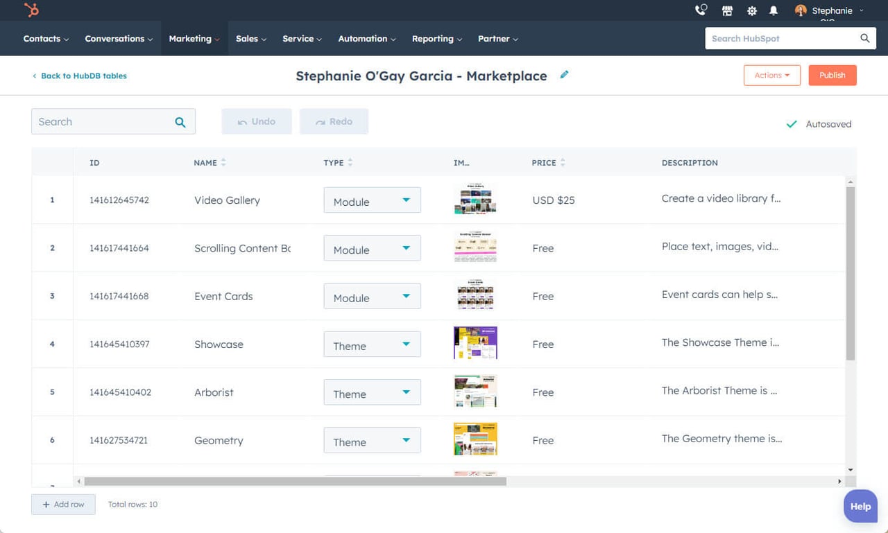
Task: Click the Add row button
Action: tap(63, 505)
